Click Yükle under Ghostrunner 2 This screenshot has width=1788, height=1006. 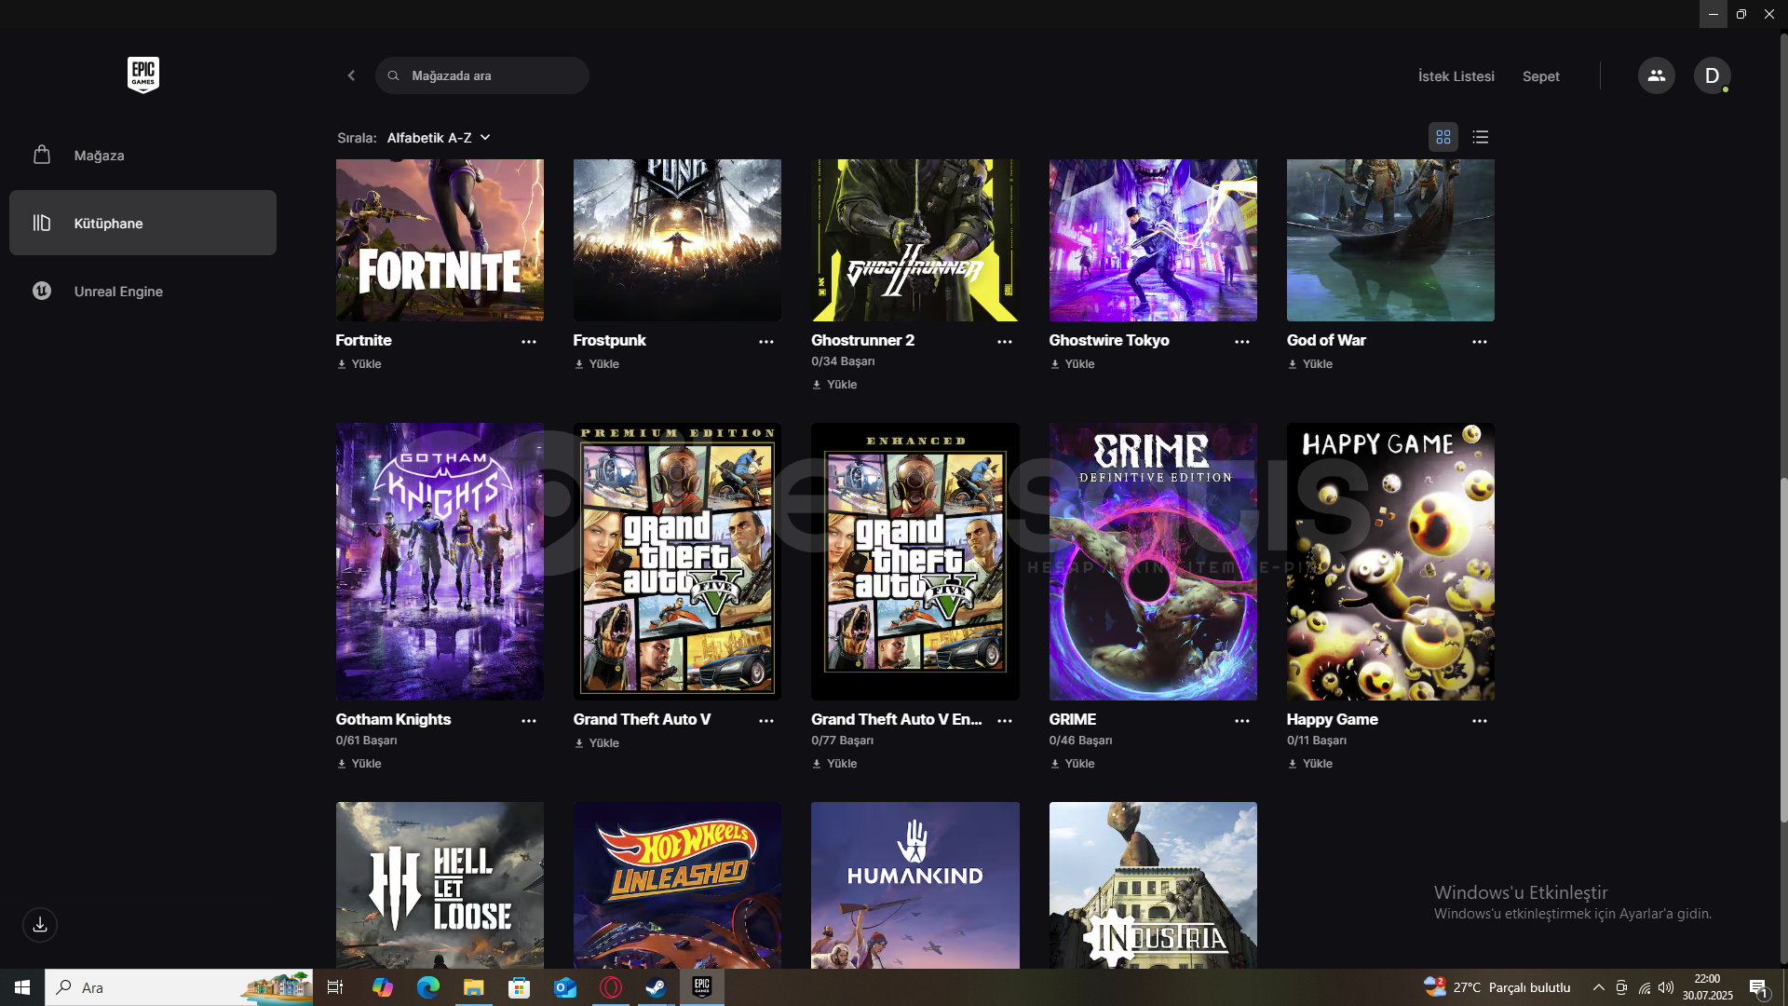(x=834, y=385)
